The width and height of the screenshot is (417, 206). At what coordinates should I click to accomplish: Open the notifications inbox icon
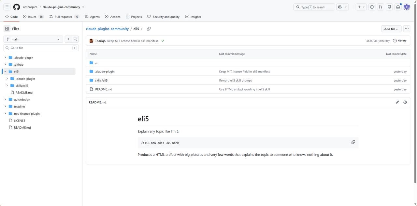pyautogui.click(x=398, y=7)
